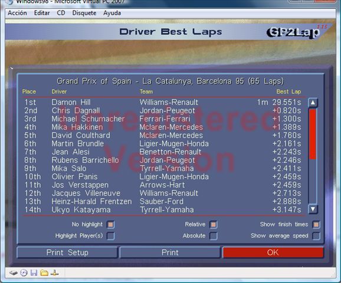This screenshot has height=283, width=341.
Task: Open the CD menu
Action: (61, 13)
